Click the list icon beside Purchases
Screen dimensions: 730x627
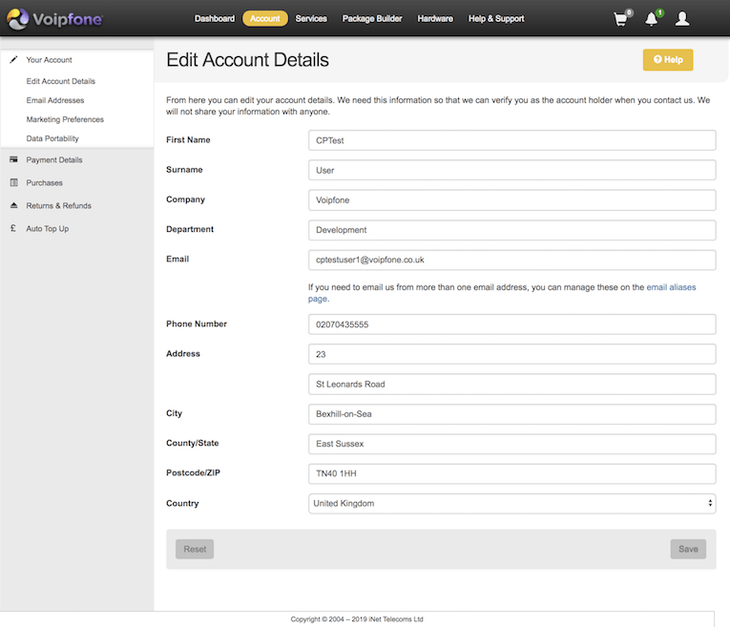pos(13,182)
